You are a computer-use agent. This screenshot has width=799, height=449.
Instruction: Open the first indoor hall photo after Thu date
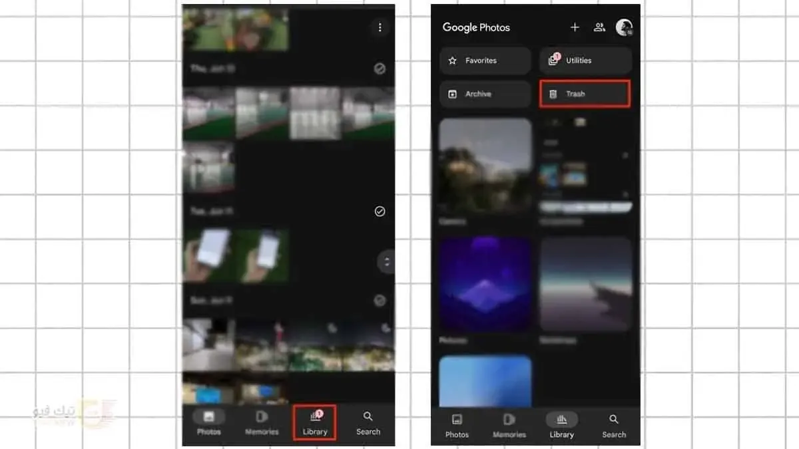(208, 113)
